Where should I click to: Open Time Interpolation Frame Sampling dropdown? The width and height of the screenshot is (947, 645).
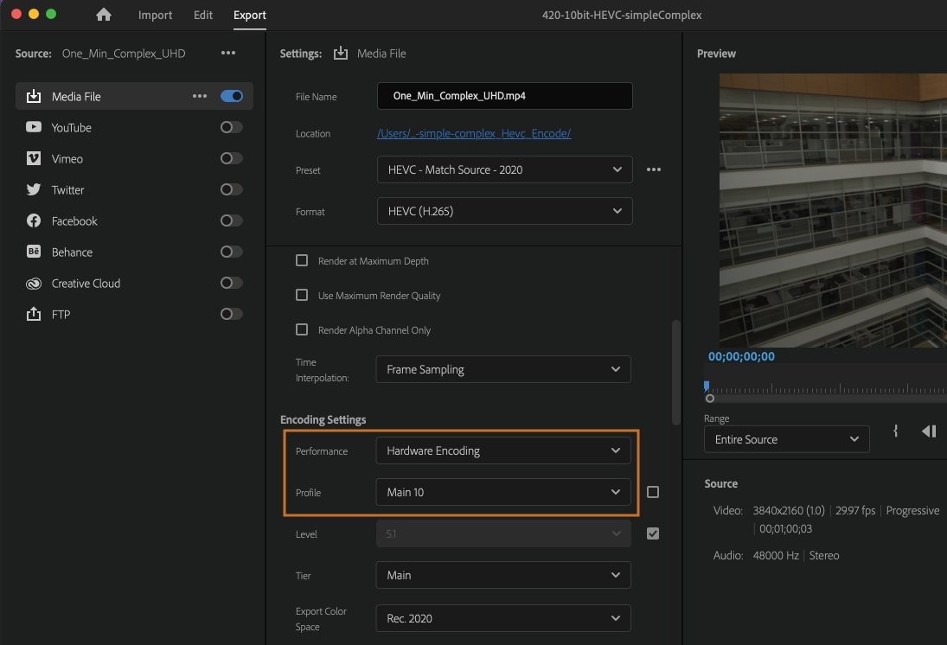(x=503, y=369)
